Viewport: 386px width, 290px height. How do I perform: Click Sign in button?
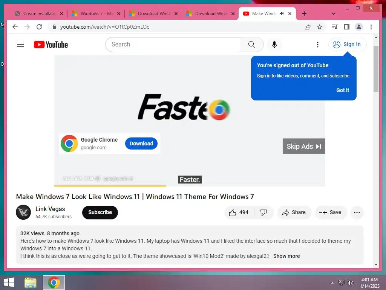pyautogui.click(x=347, y=45)
